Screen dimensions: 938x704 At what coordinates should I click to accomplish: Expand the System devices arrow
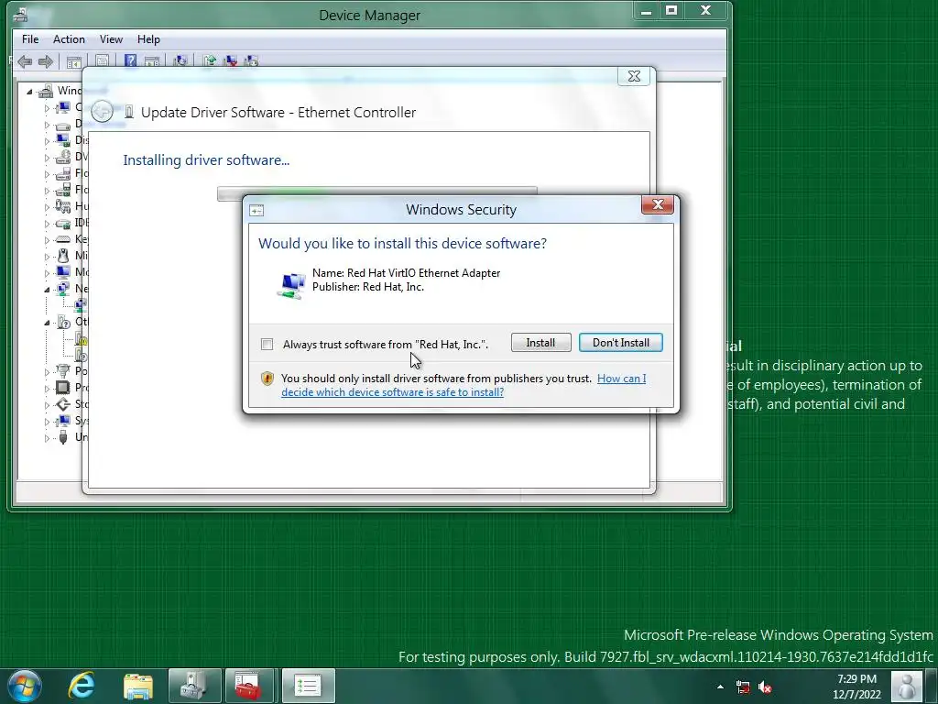click(47, 422)
